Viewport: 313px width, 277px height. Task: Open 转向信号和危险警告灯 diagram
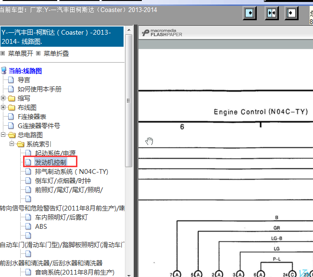point(62,208)
